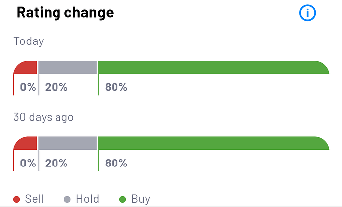Image resolution: width=342 pixels, height=207 pixels.
Task: Select Today's green Buy bar segment
Action: pos(213,68)
